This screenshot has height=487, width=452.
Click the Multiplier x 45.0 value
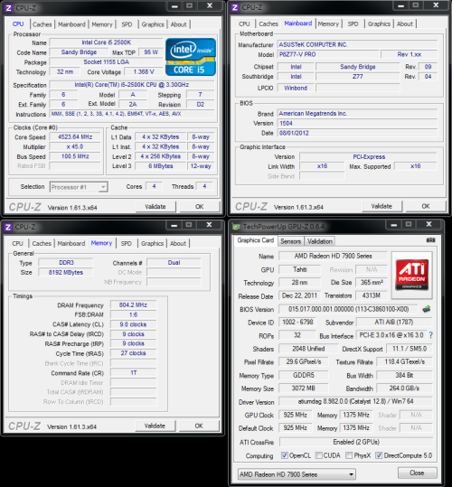tap(75, 146)
